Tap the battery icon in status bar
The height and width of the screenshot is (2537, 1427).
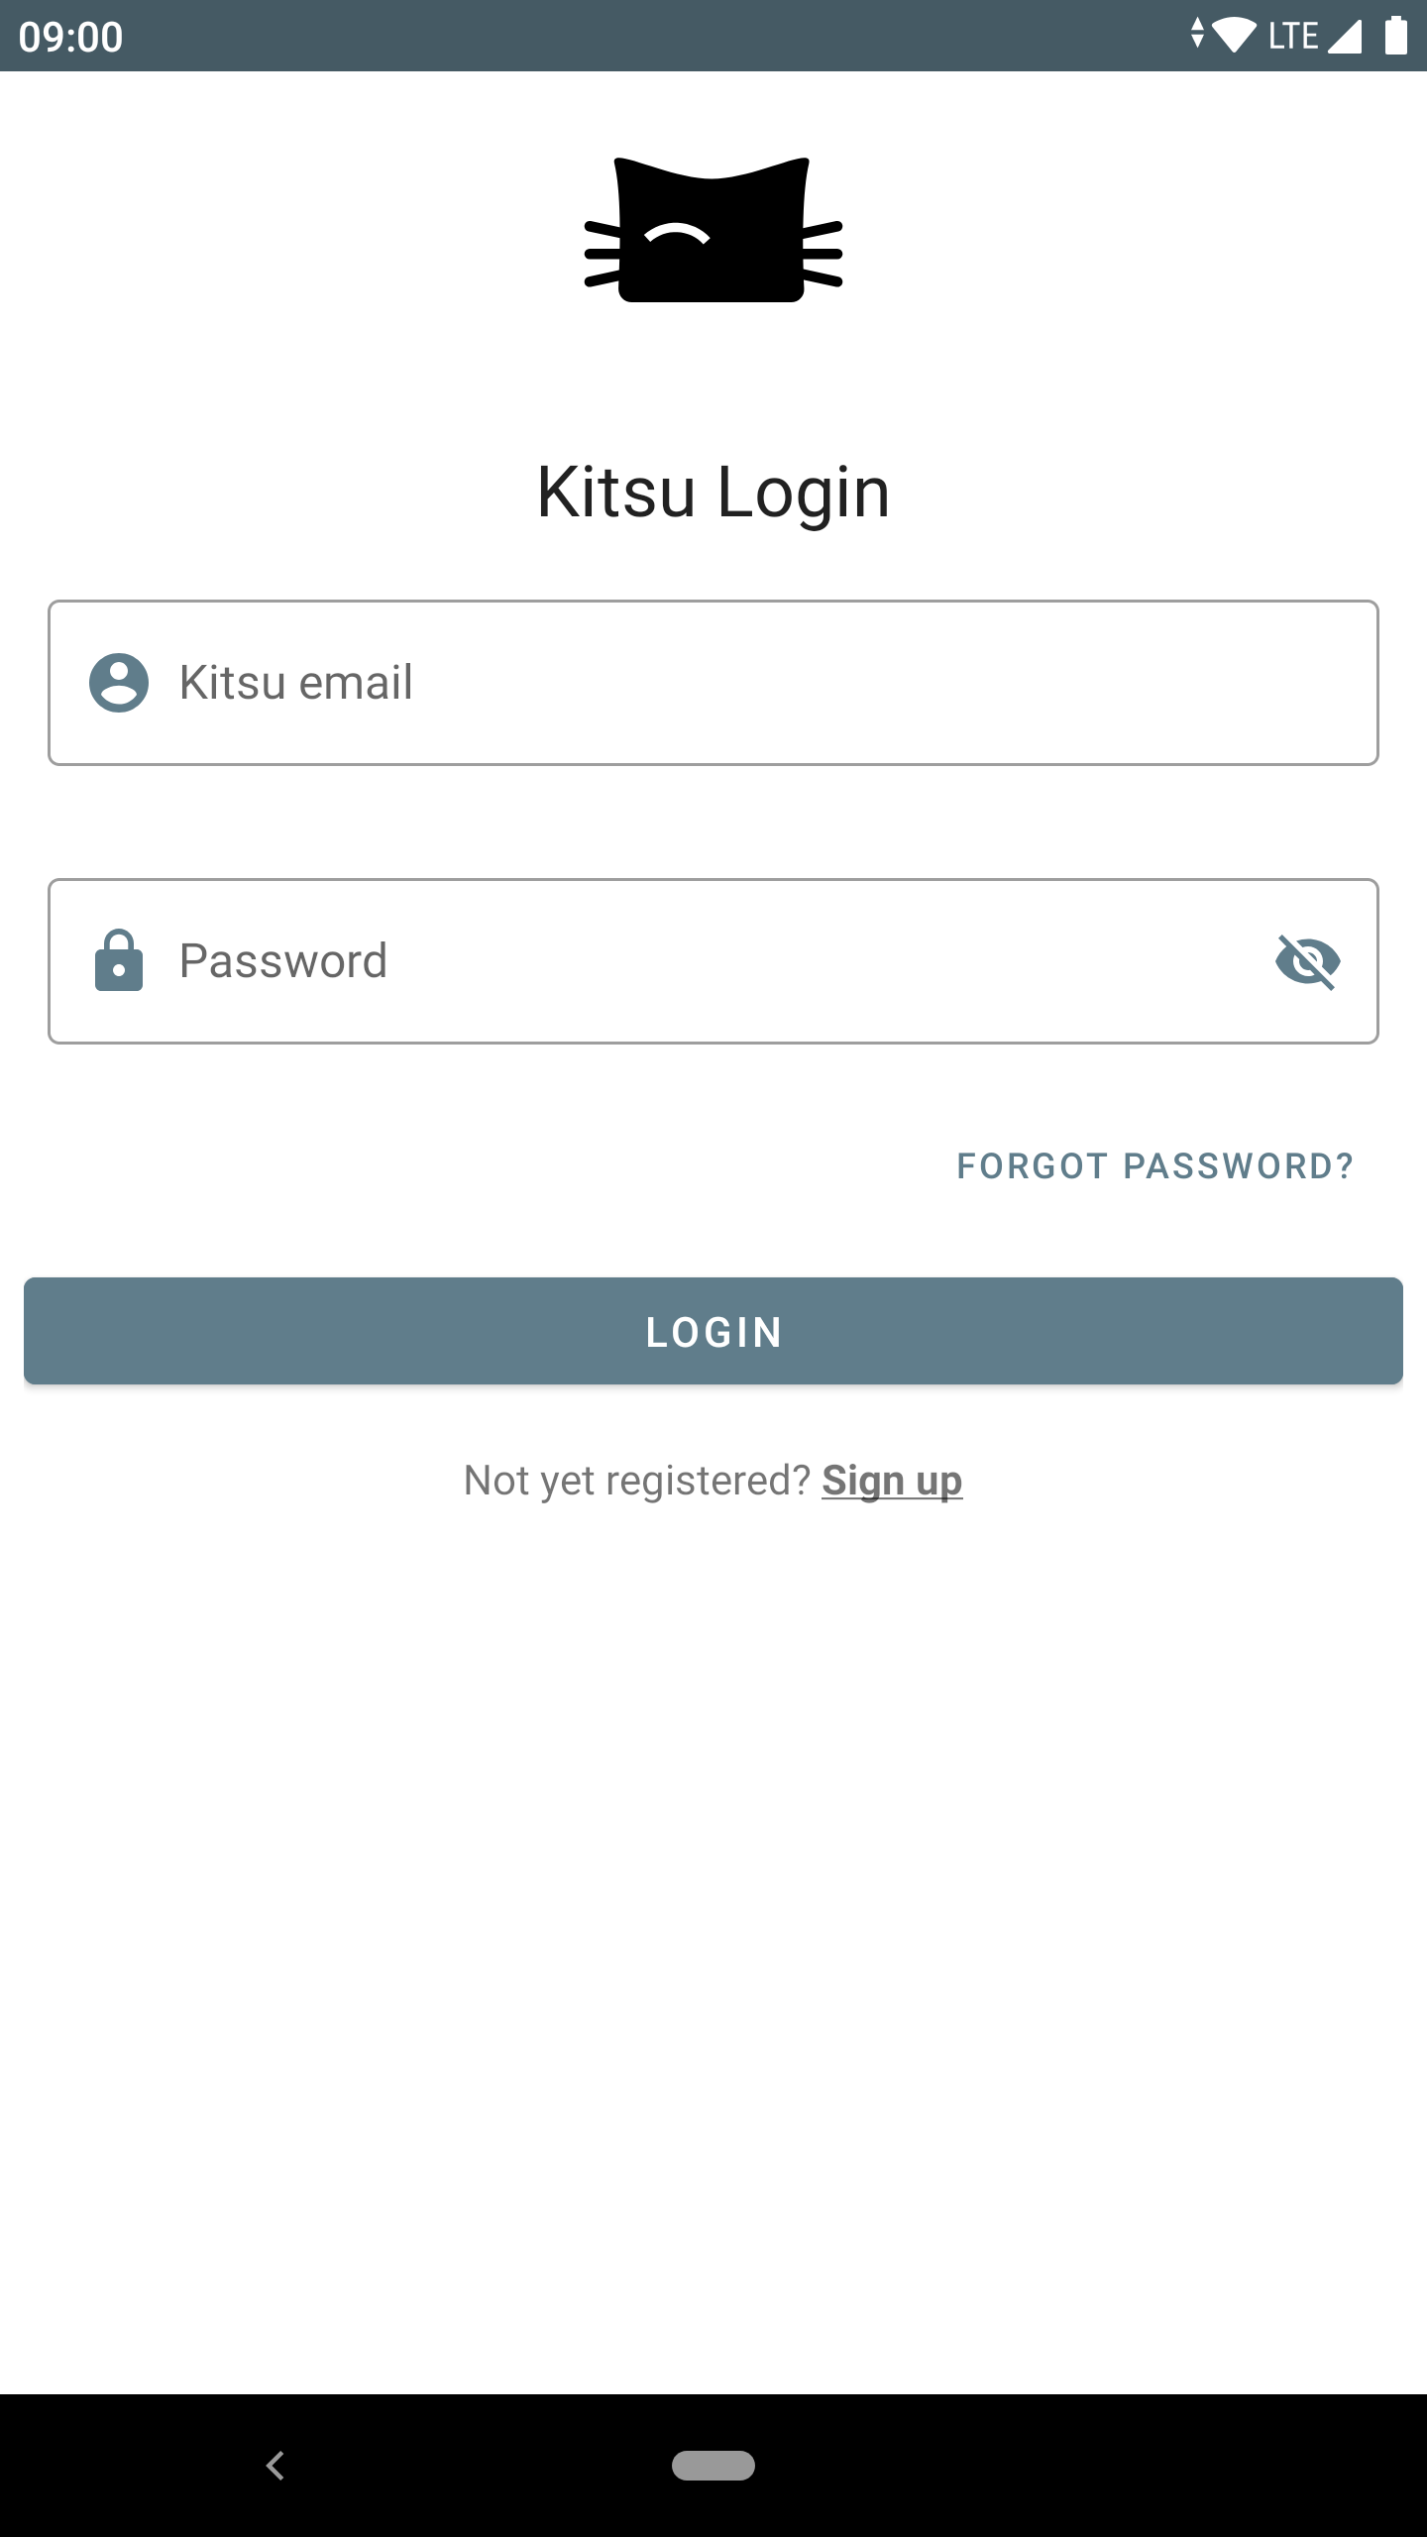(1396, 36)
